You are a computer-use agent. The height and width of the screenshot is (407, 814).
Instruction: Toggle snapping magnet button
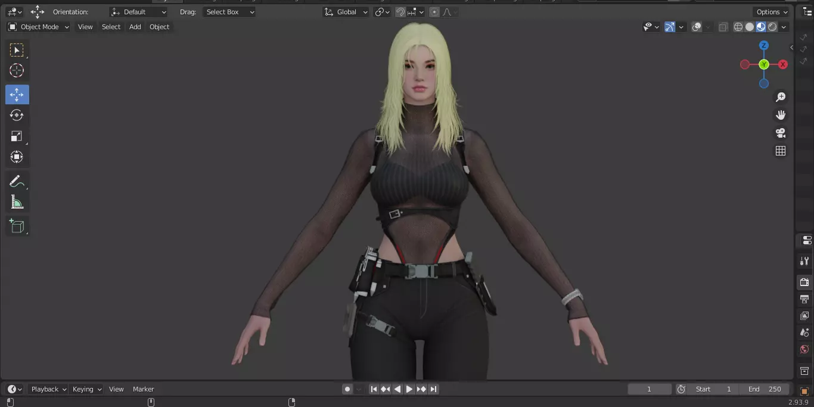[401, 12]
